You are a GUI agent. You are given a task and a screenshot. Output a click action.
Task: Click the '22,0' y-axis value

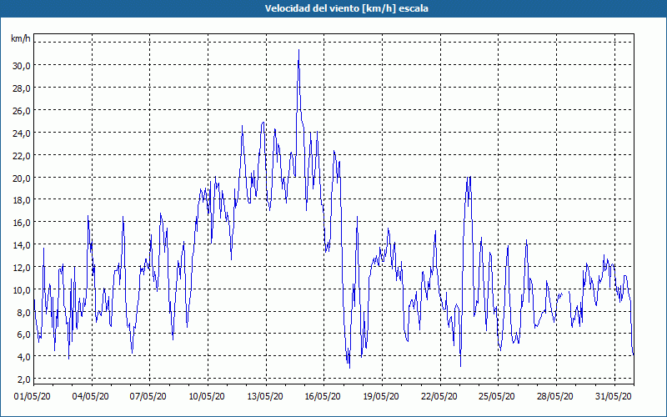click(x=22, y=156)
